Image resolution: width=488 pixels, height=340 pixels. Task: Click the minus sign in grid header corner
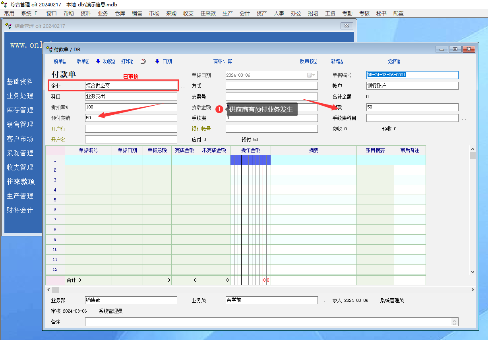(x=55, y=150)
